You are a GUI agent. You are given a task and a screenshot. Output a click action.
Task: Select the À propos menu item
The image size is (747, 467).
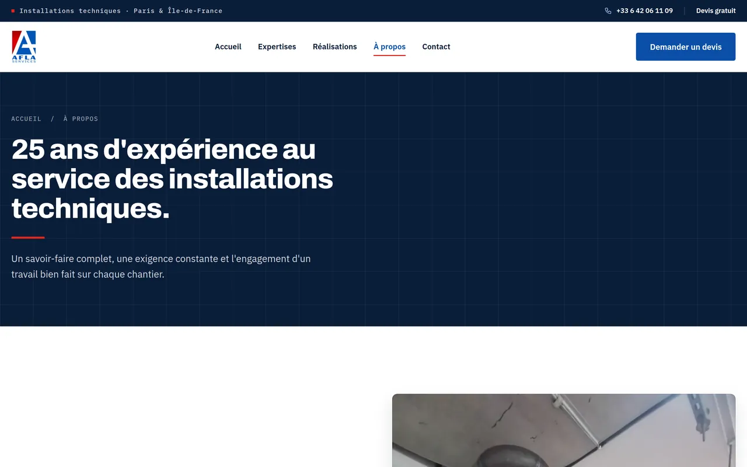coord(390,47)
